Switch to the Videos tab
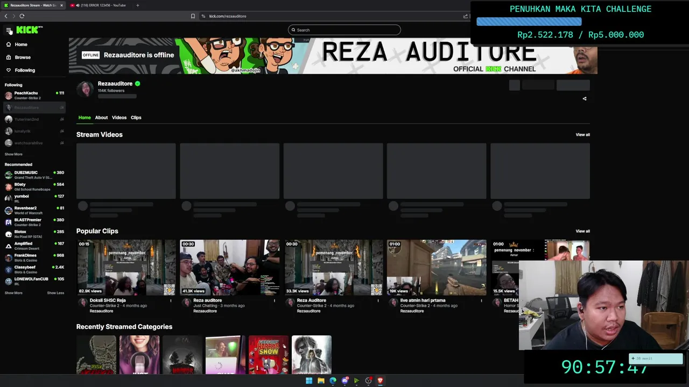The width and height of the screenshot is (689, 387). pyautogui.click(x=119, y=118)
